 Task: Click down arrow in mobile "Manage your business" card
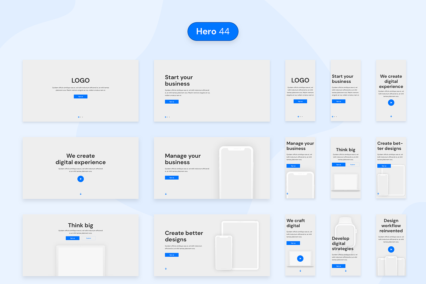pyautogui.click(x=288, y=193)
